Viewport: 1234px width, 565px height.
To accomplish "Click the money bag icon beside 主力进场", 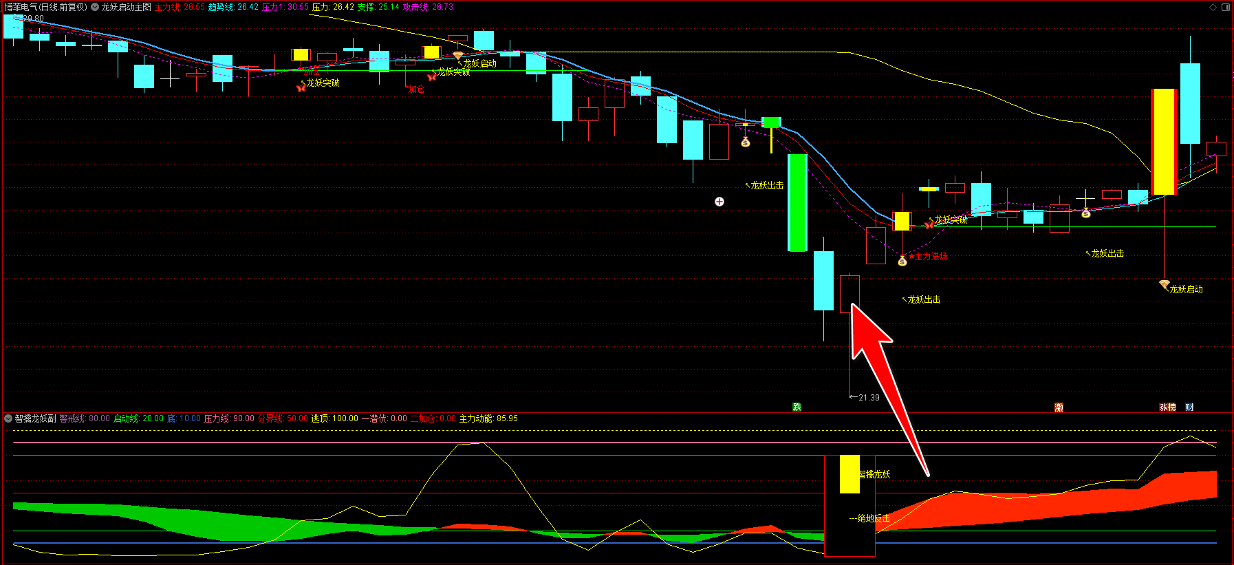I will tap(902, 261).
